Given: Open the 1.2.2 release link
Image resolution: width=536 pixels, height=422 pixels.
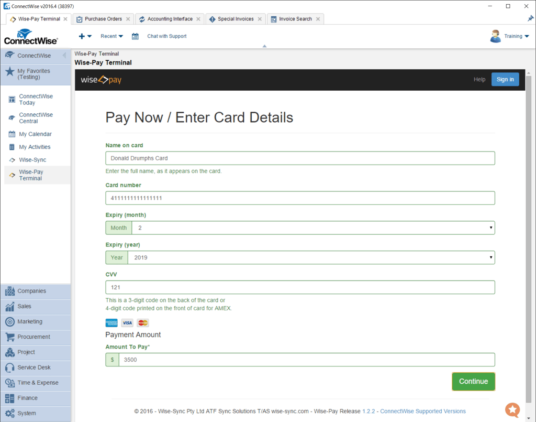Looking at the screenshot, I should [x=368, y=412].
